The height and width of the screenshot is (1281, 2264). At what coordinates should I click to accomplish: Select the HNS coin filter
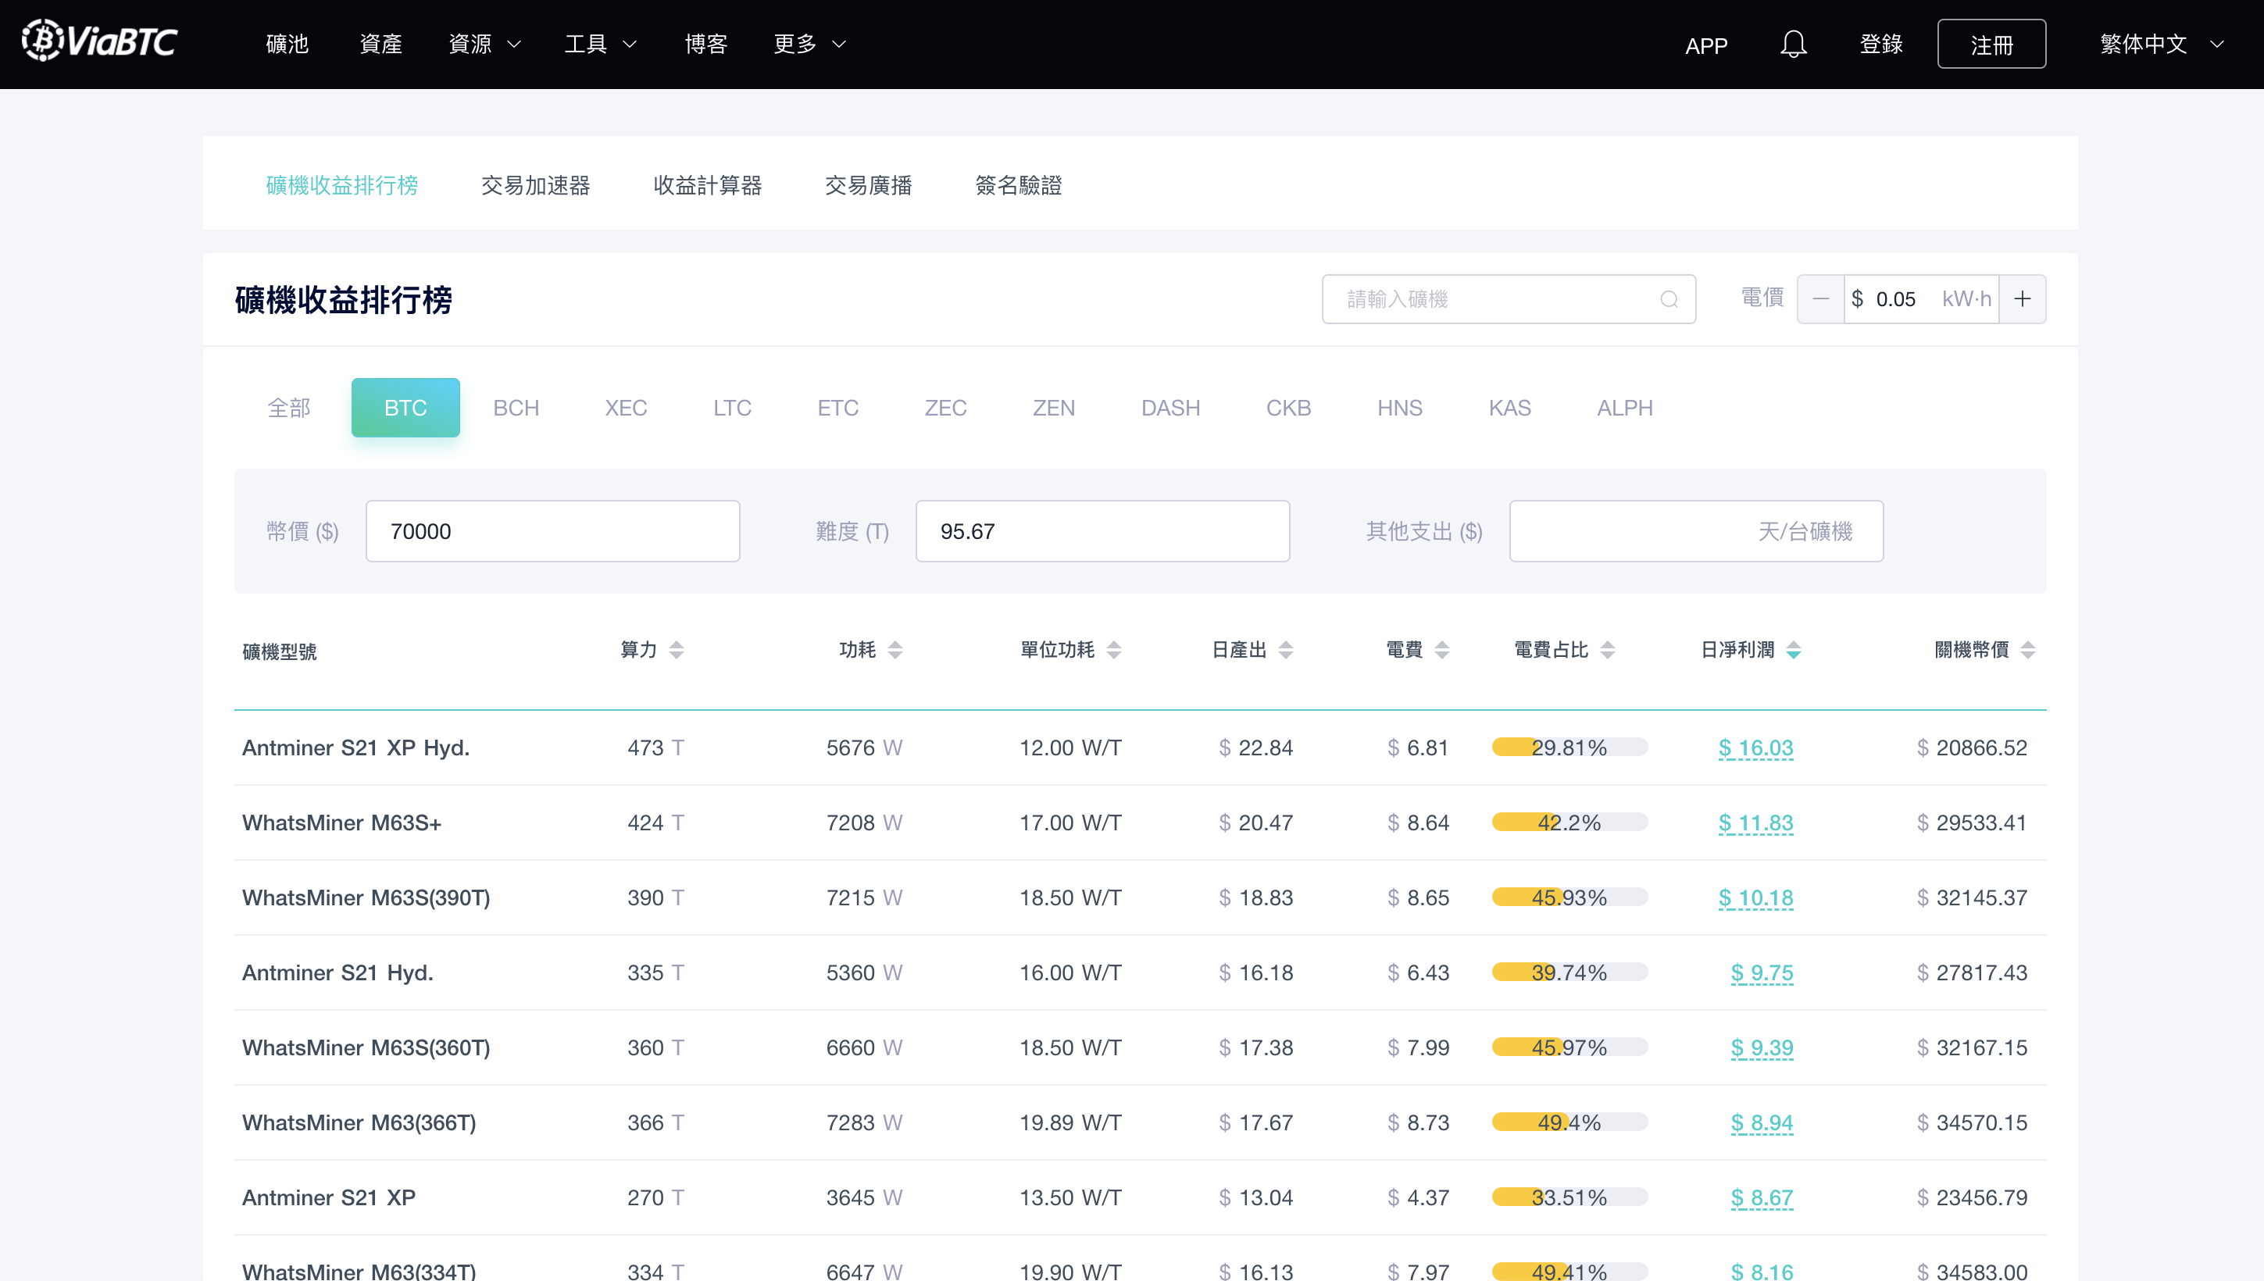pyautogui.click(x=1399, y=409)
